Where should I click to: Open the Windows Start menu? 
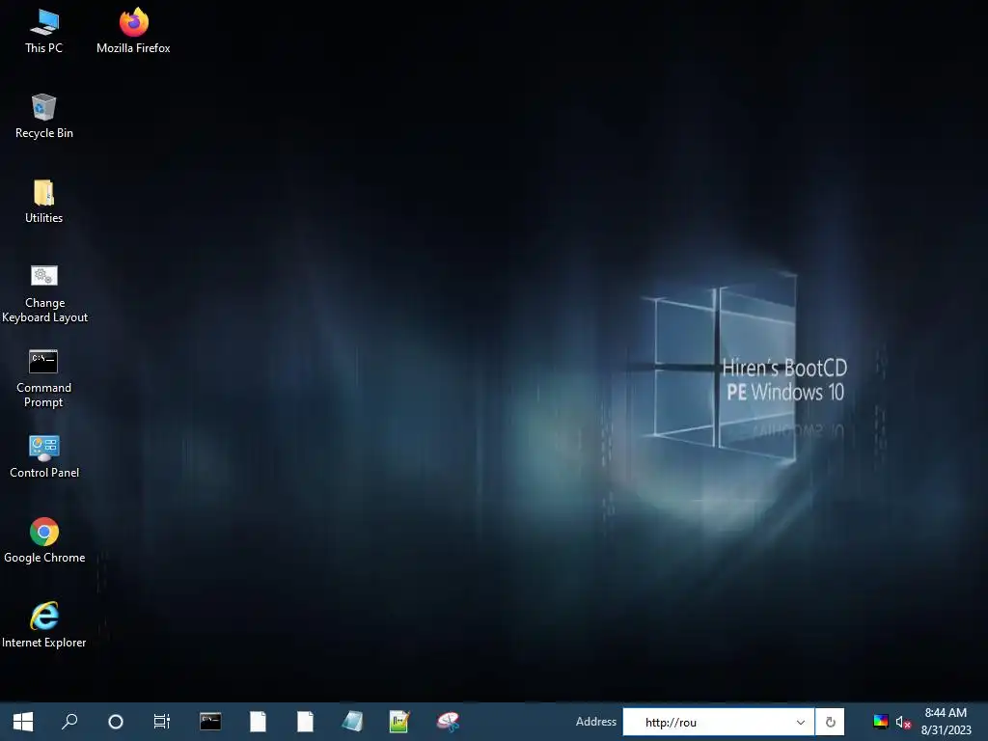pyautogui.click(x=23, y=722)
